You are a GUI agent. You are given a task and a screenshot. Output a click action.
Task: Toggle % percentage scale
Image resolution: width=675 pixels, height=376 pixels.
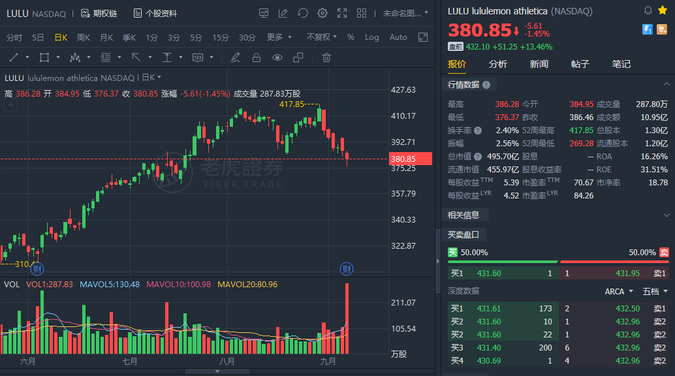(351, 37)
